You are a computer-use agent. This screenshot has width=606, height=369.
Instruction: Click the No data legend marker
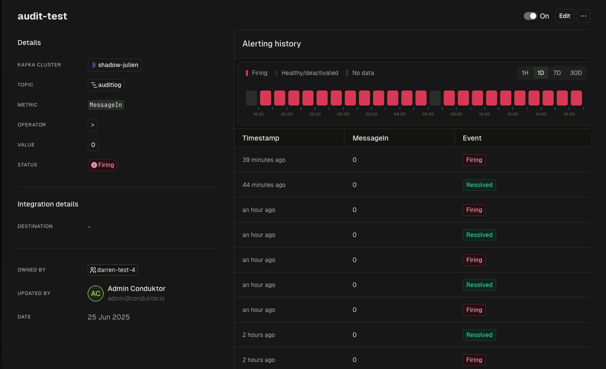[347, 72]
